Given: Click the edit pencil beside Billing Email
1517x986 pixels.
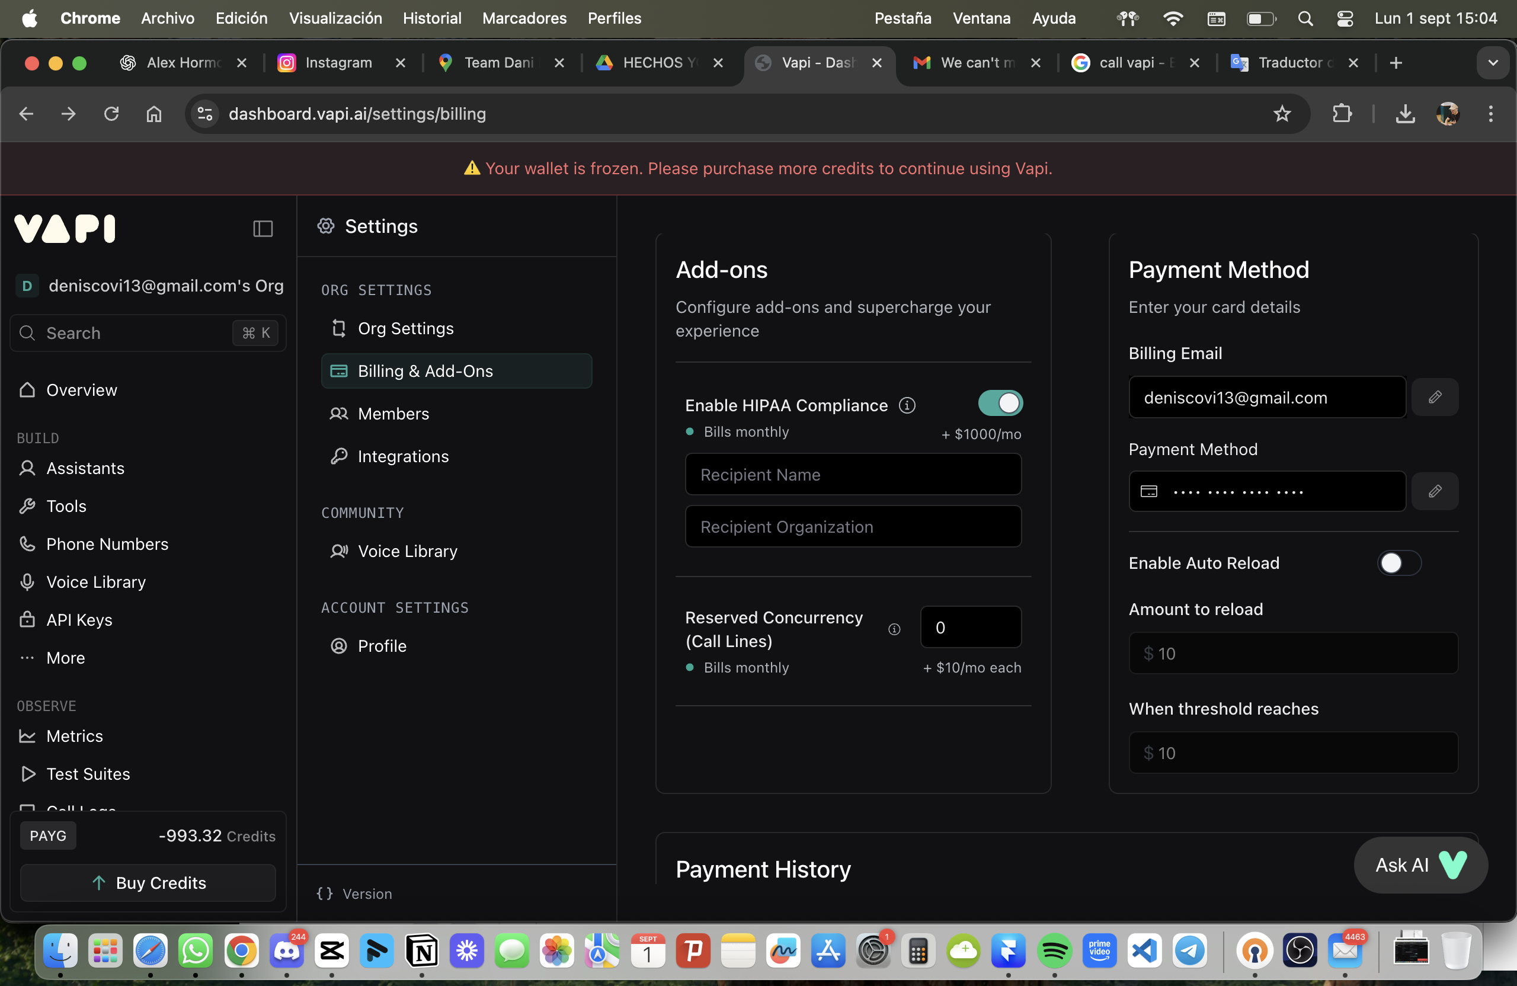Looking at the screenshot, I should tap(1434, 397).
